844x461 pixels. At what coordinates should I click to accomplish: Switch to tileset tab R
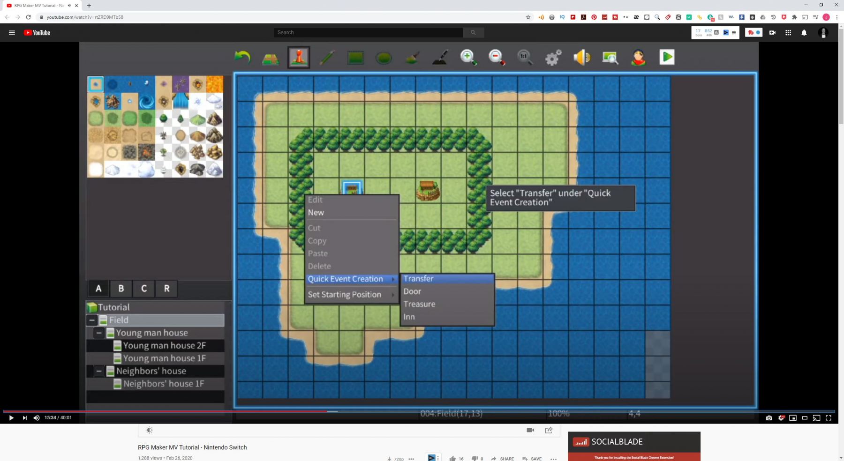click(x=166, y=289)
